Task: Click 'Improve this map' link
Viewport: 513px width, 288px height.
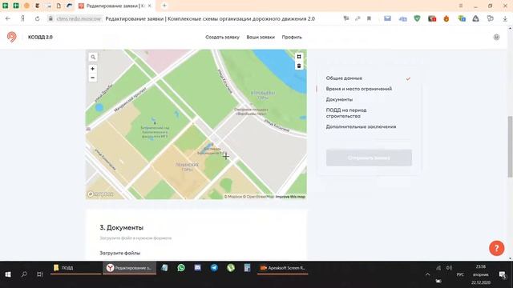Action: [290, 197]
